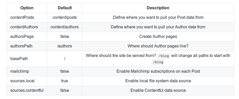Click the '/blog' code on the second line
The width and height of the screenshot is (239, 99).
tap(158, 62)
